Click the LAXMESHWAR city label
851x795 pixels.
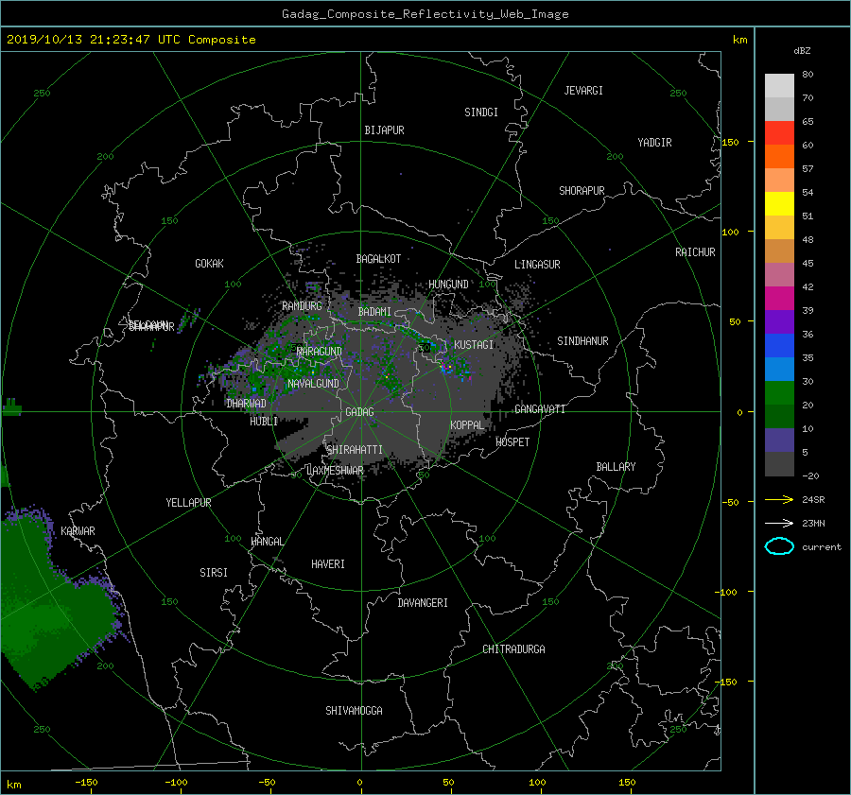click(336, 471)
